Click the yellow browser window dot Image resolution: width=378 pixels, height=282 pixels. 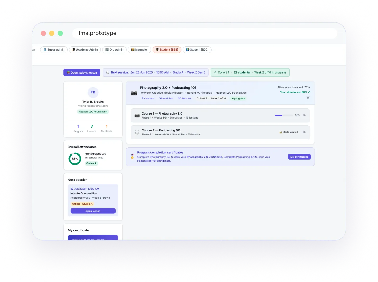point(52,33)
